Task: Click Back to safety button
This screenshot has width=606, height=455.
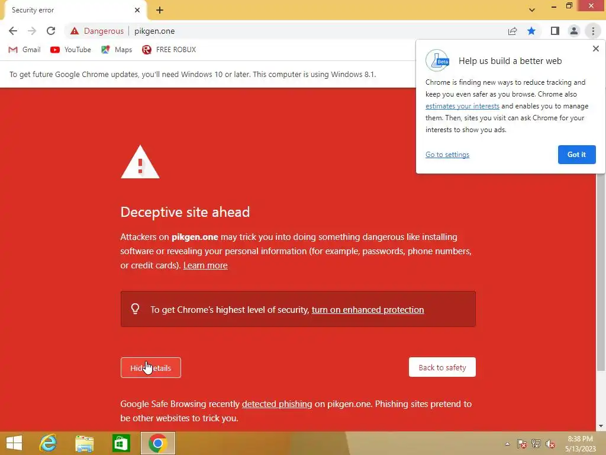Action: click(x=442, y=367)
